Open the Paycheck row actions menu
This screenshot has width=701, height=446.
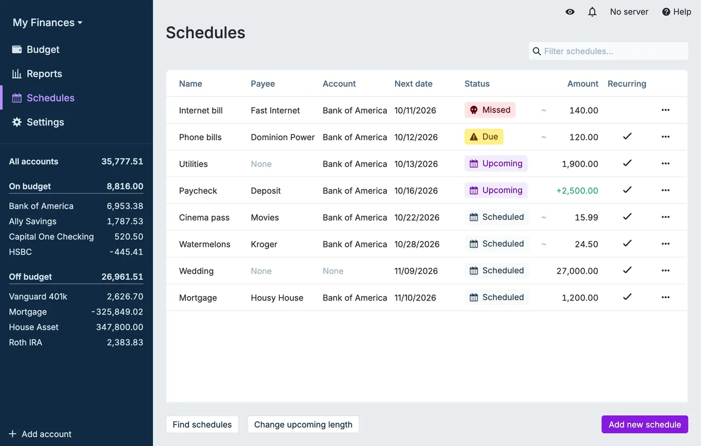click(665, 190)
